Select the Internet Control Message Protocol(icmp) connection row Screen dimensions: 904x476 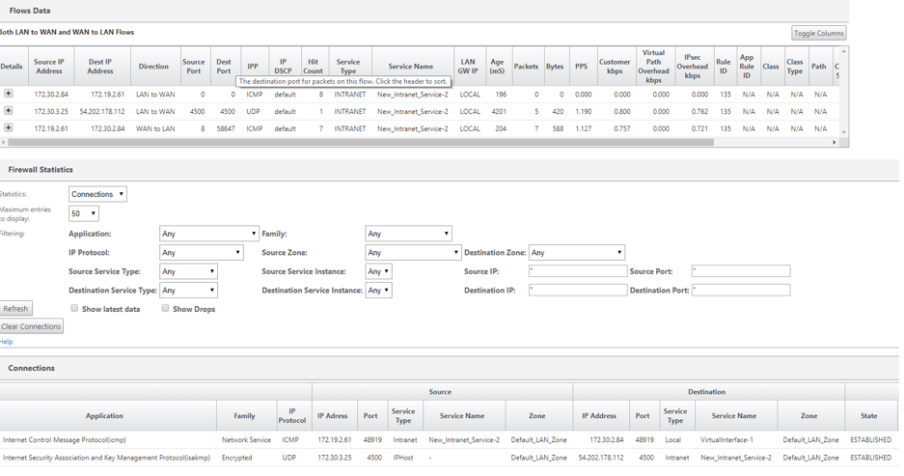click(449, 439)
